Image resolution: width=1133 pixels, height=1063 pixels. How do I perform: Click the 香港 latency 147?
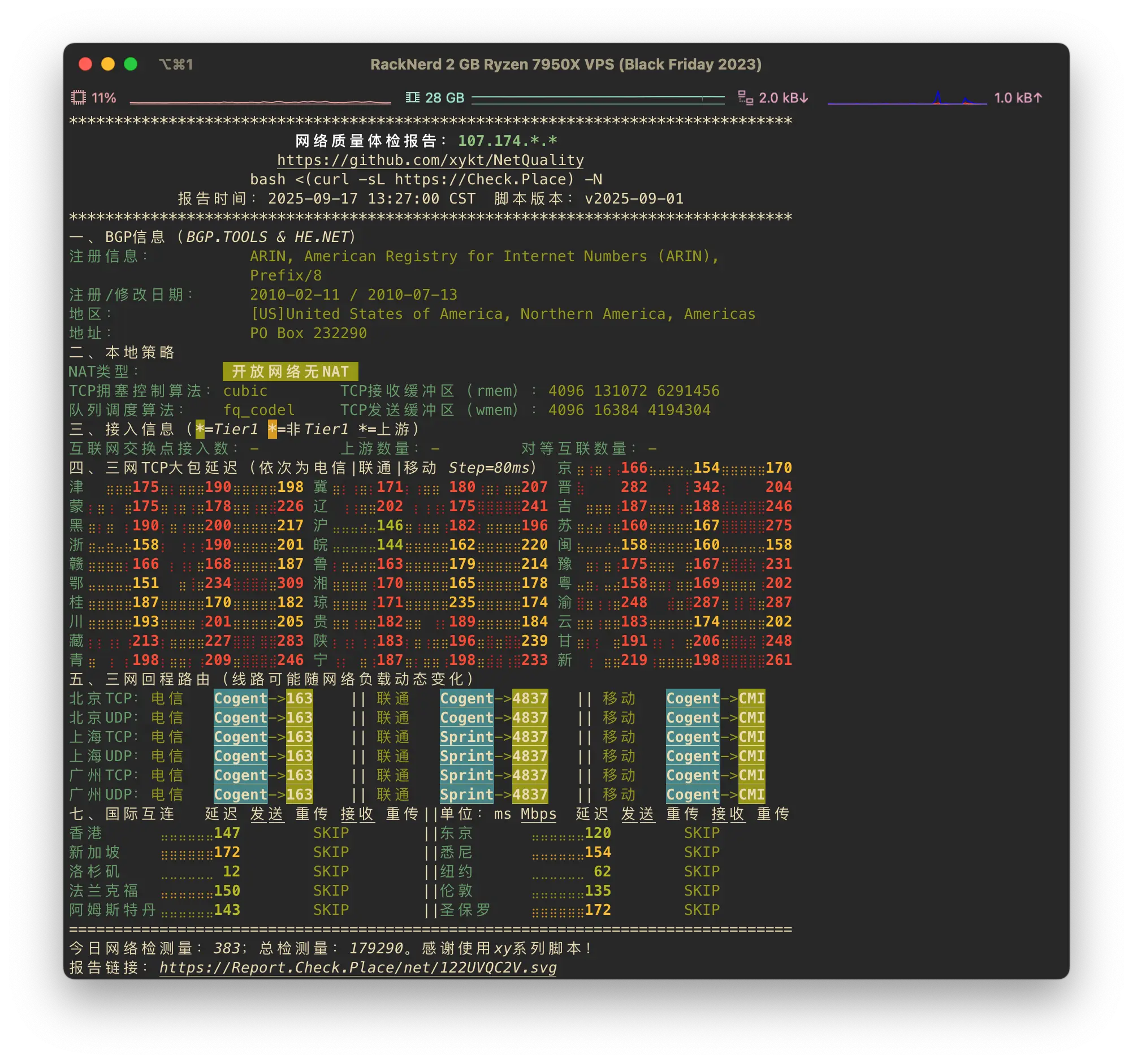(x=227, y=833)
